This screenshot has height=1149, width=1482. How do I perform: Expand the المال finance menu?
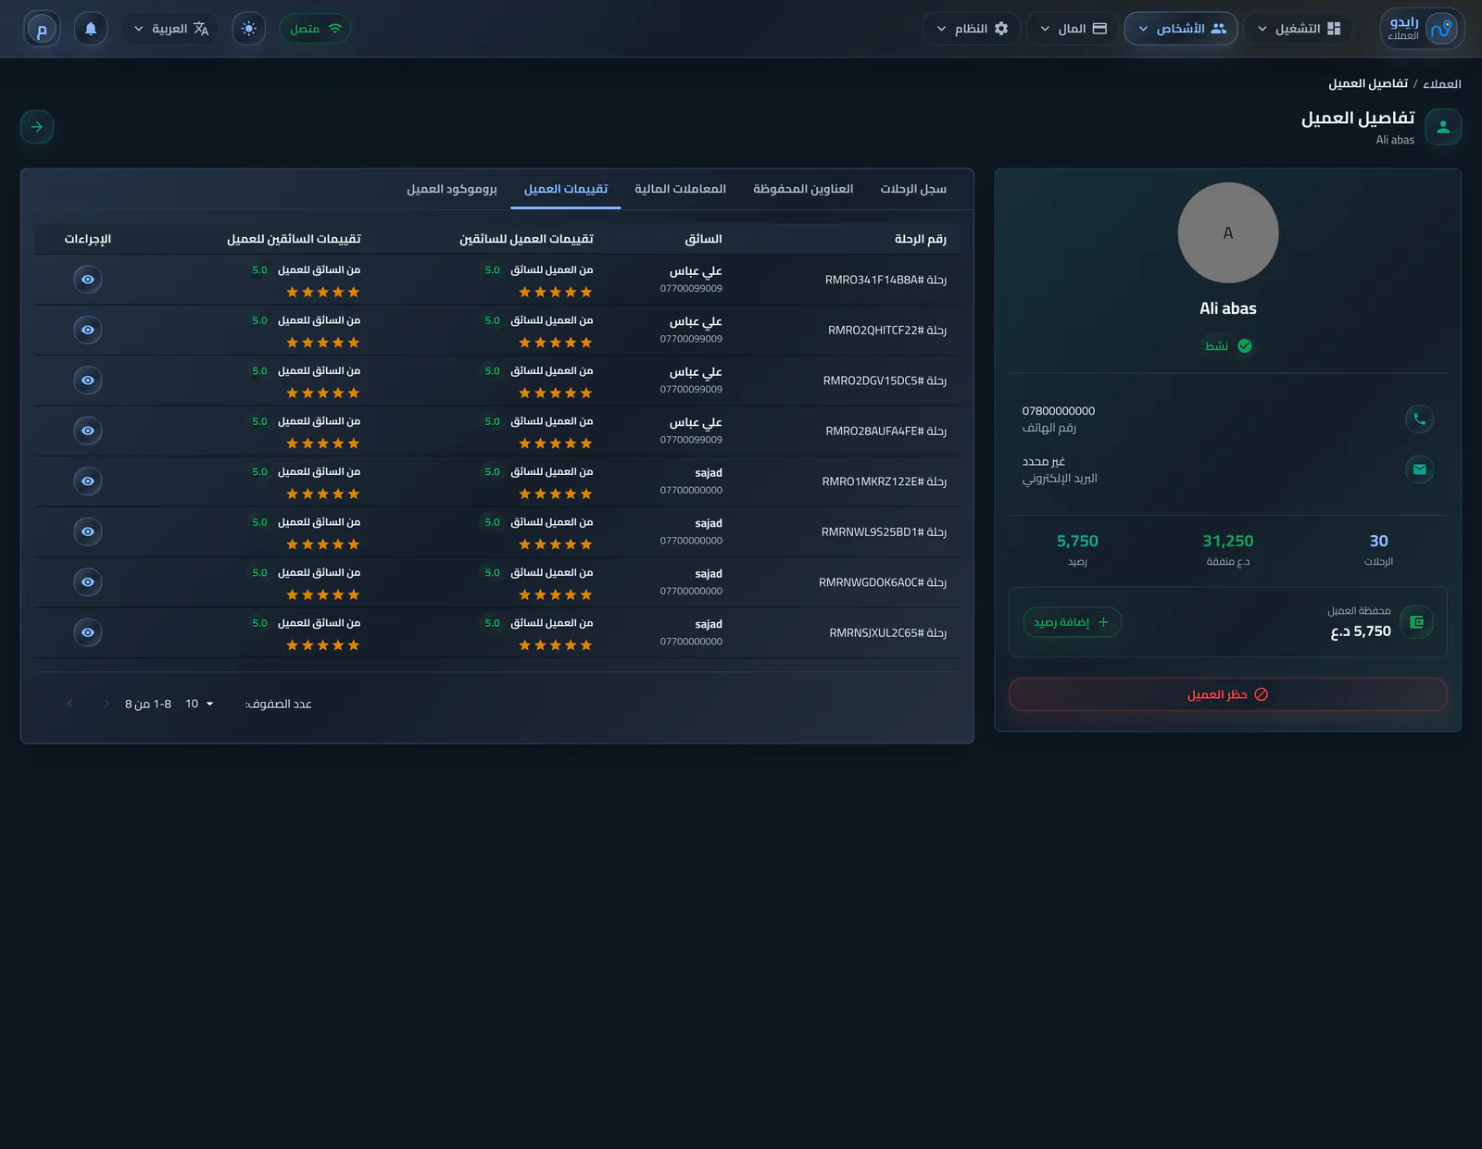(x=1073, y=29)
